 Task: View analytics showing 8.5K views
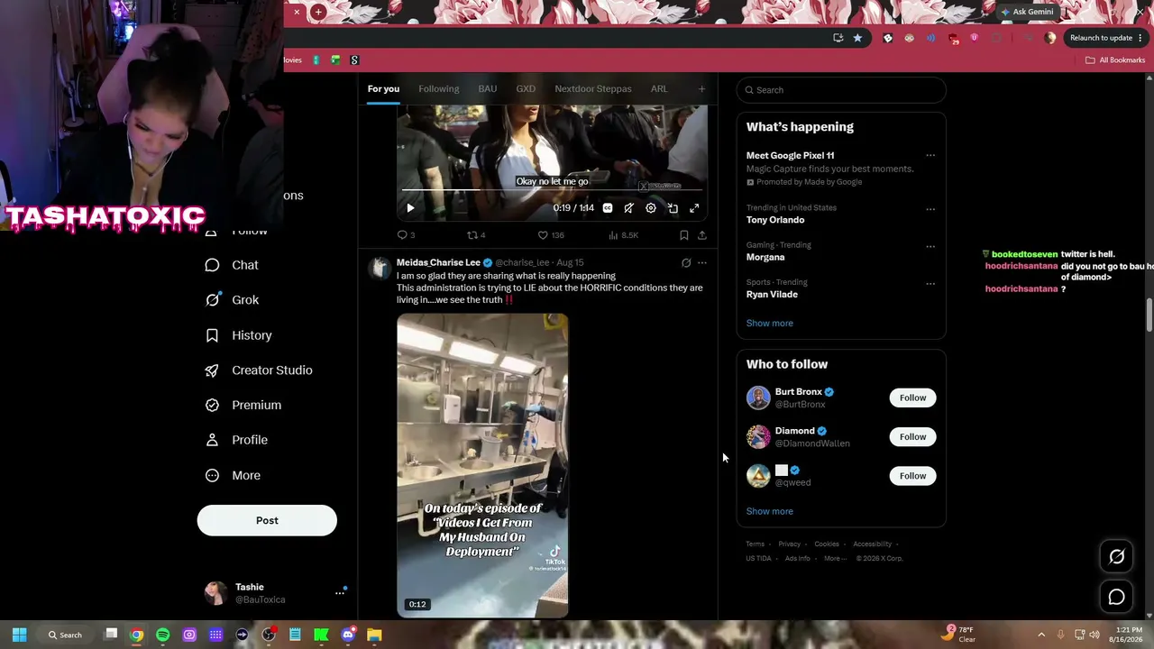point(624,235)
